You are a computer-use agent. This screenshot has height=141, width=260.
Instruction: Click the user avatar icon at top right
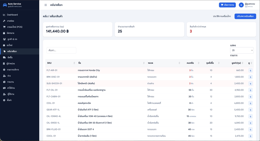[x=241, y=5]
